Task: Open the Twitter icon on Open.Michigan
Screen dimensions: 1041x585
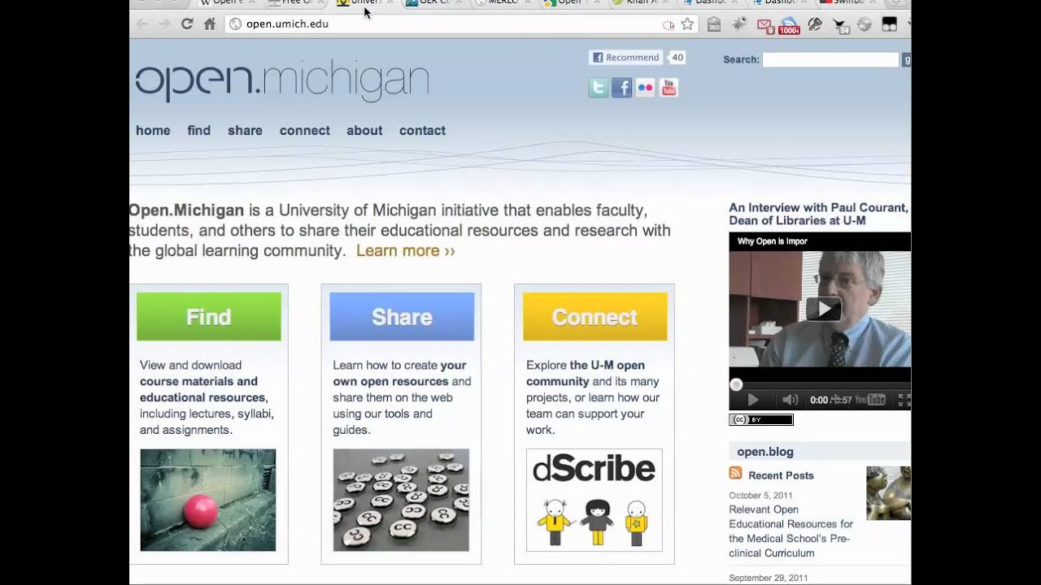Action: coord(599,88)
